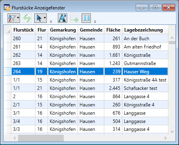
Task: Expand the sort/filter dropdown arrow
Action: pyautogui.click(x=18, y=18)
